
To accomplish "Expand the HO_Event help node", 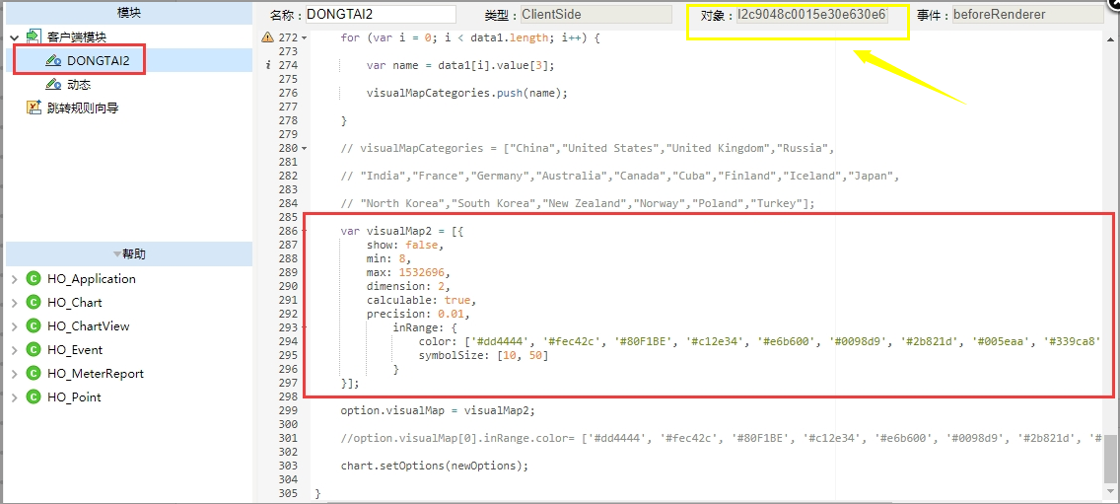I will (14, 349).
